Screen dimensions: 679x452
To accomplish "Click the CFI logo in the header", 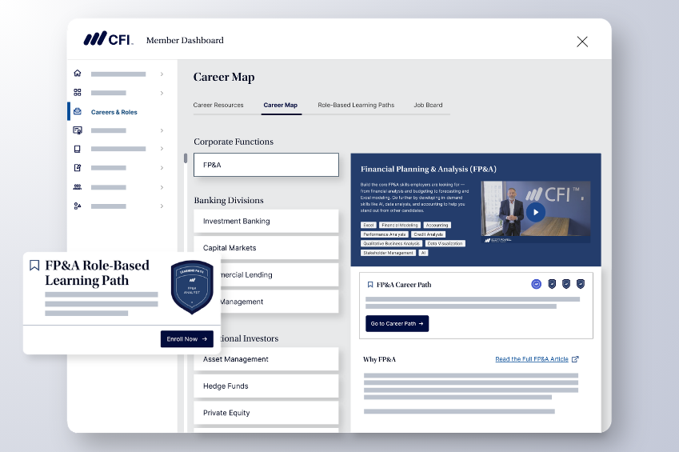I will point(108,39).
